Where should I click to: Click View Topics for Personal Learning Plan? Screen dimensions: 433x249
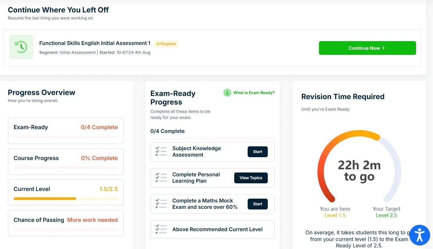click(x=251, y=178)
